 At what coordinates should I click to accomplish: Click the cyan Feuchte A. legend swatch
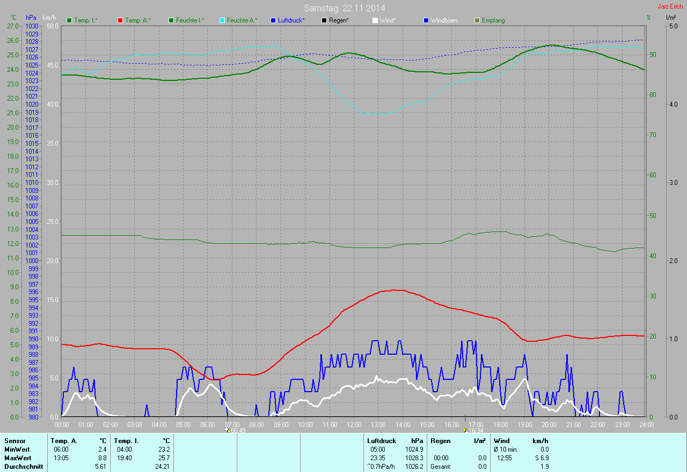[222, 20]
